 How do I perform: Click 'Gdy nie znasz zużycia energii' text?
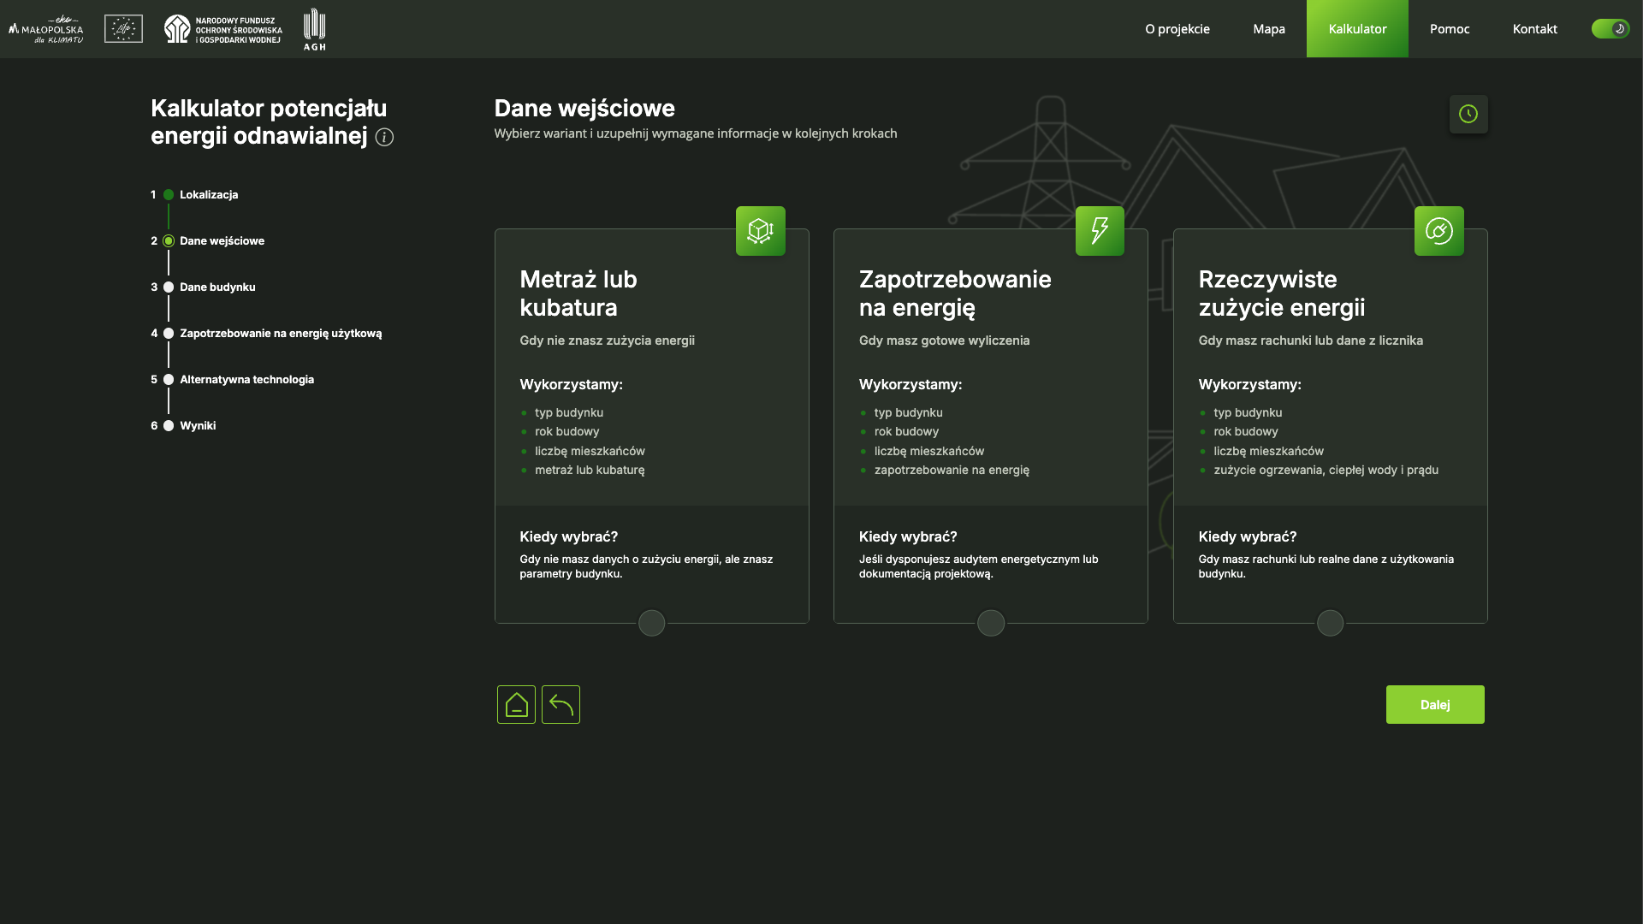click(x=607, y=341)
